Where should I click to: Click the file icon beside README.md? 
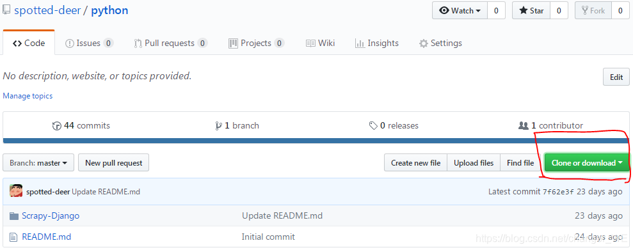13,237
